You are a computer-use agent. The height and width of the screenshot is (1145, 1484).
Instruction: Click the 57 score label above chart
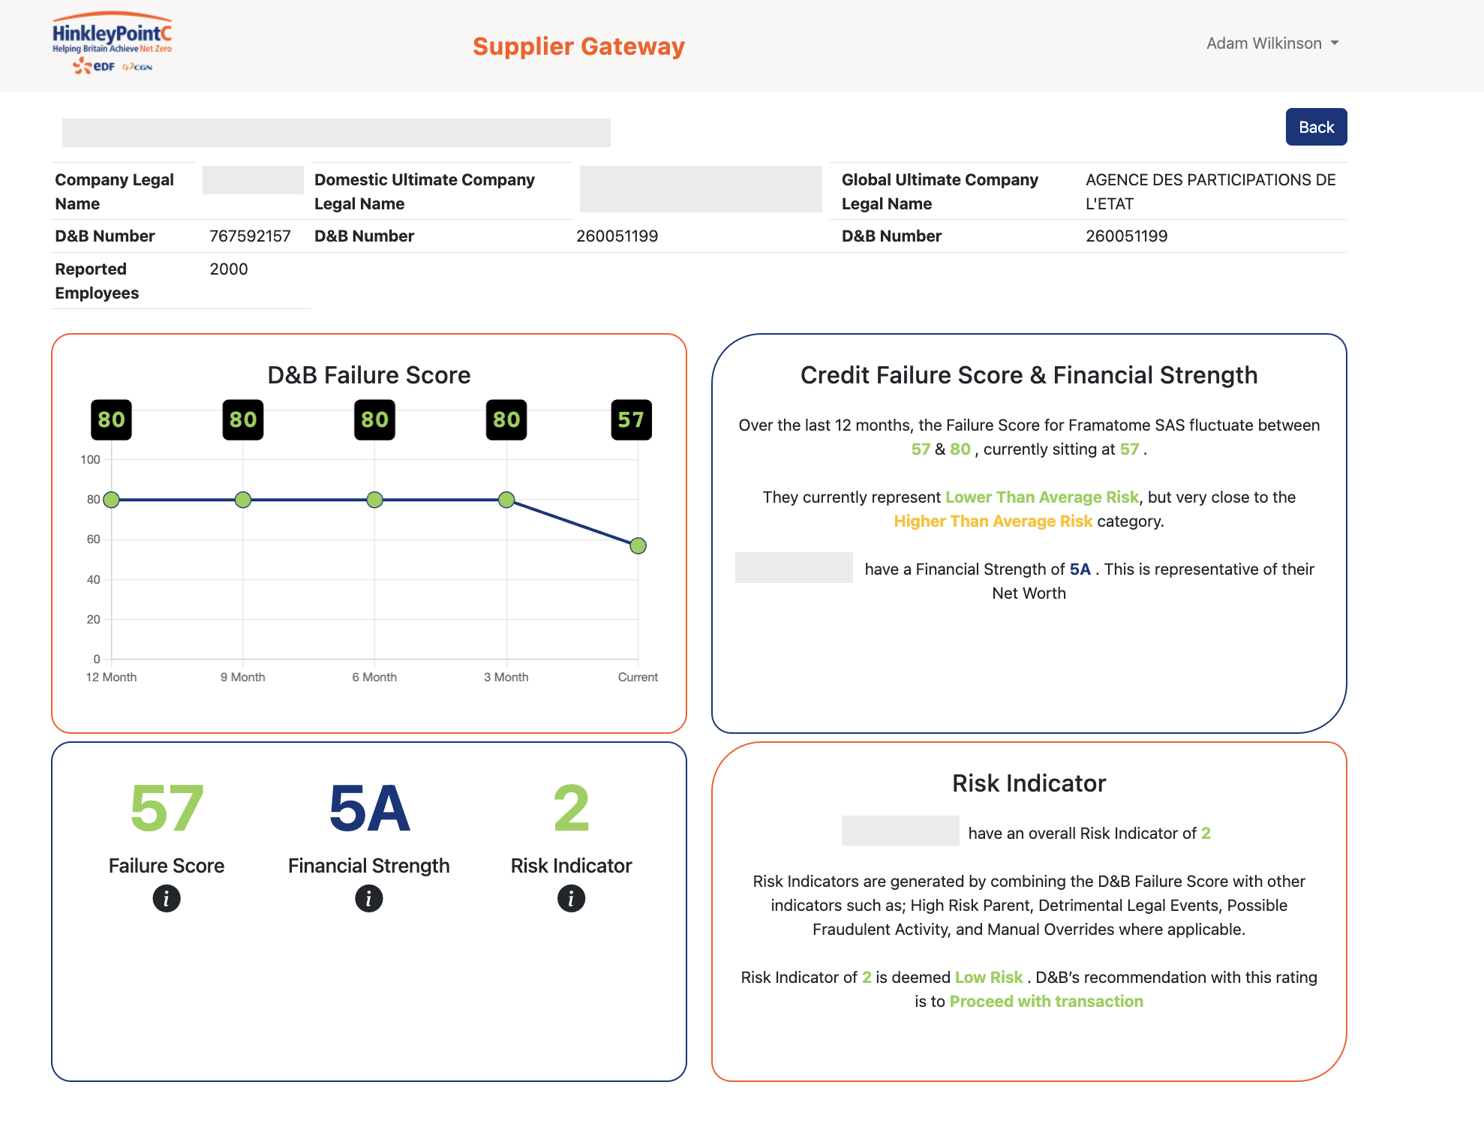(x=631, y=419)
